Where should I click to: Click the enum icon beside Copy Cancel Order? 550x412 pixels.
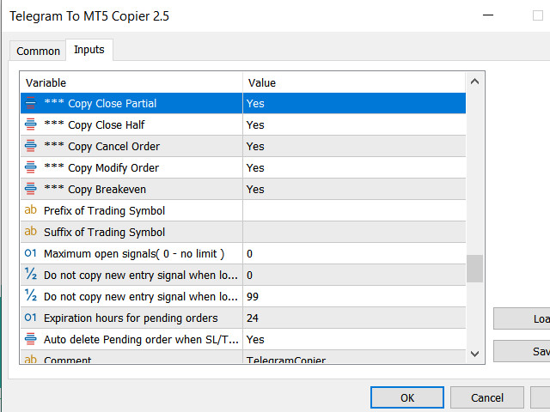point(31,146)
